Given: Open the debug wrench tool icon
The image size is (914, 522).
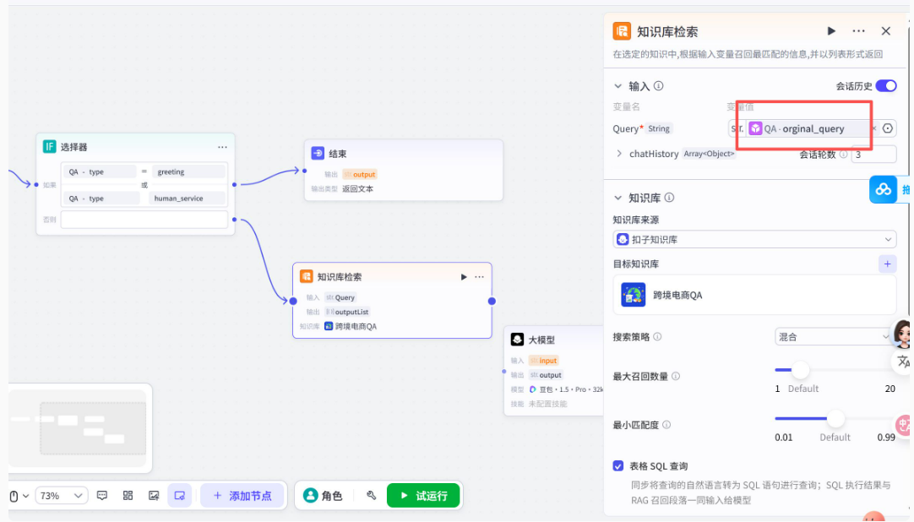Looking at the screenshot, I should pyautogui.click(x=372, y=496).
